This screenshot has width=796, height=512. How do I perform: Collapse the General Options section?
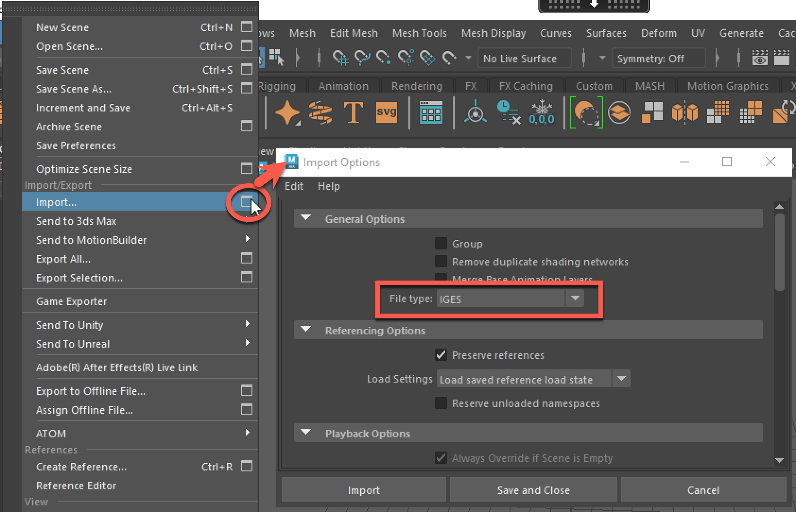[305, 218]
